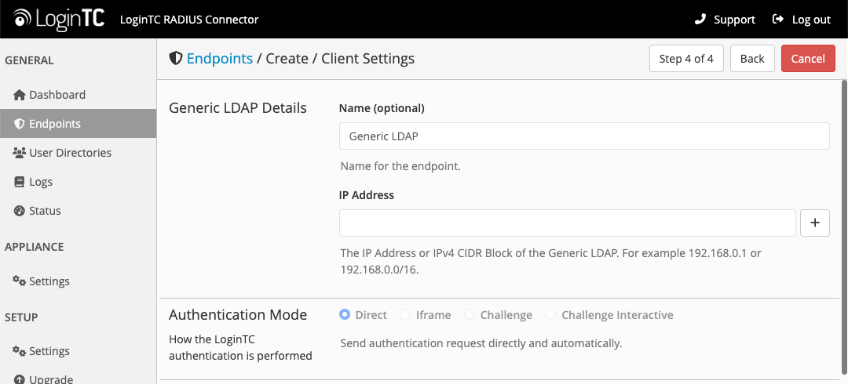848x384 pixels.
Task: Focus the IP Address input field
Action: point(568,223)
